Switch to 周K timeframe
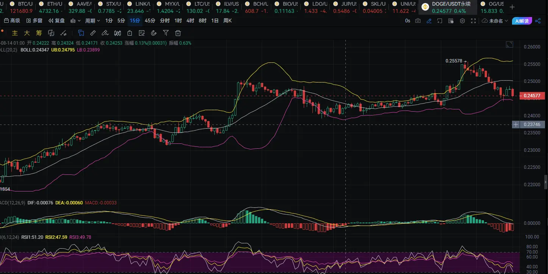This screenshot has height=274, width=548. click(228, 20)
